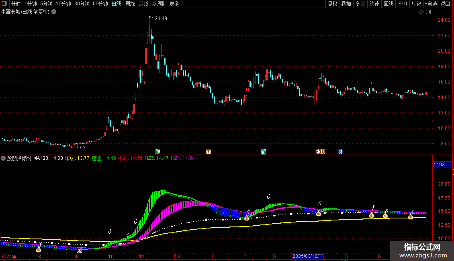Open the 多股 multi-stock view
This screenshot has width=454, height=261.
tap(360, 4)
